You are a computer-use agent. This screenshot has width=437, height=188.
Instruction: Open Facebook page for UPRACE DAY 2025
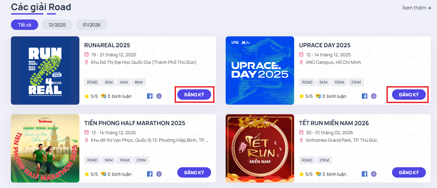(364, 96)
